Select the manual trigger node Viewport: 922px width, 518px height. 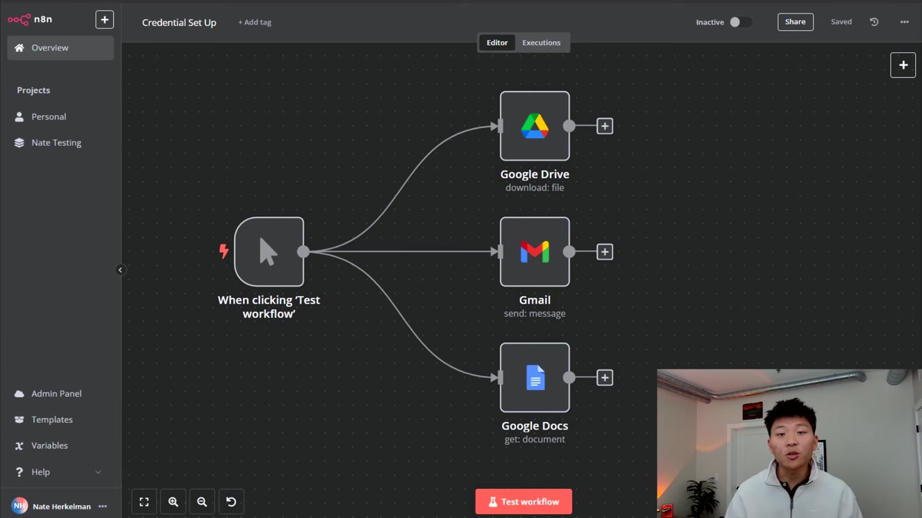tap(269, 252)
